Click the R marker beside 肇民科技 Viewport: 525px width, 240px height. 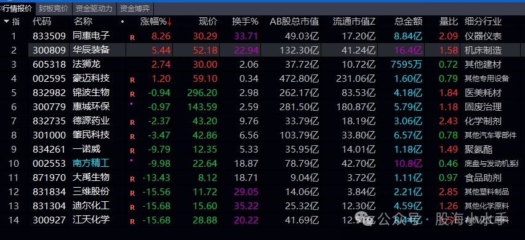pos(132,137)
